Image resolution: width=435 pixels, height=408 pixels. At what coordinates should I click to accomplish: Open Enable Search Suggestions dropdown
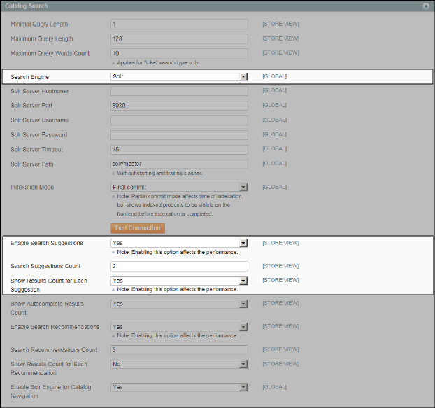coord(179,243)
